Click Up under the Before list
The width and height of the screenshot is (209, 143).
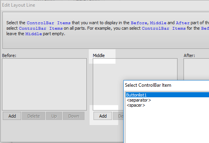pos(54,116)
